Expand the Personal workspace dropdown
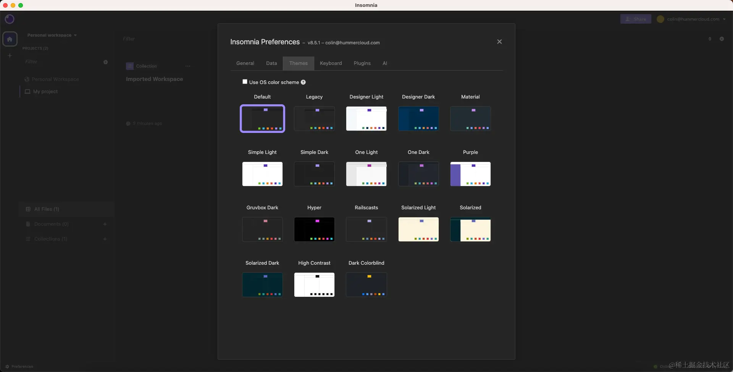Image resolution: width=733 pixels, height=372 pixels. [52, 35]
